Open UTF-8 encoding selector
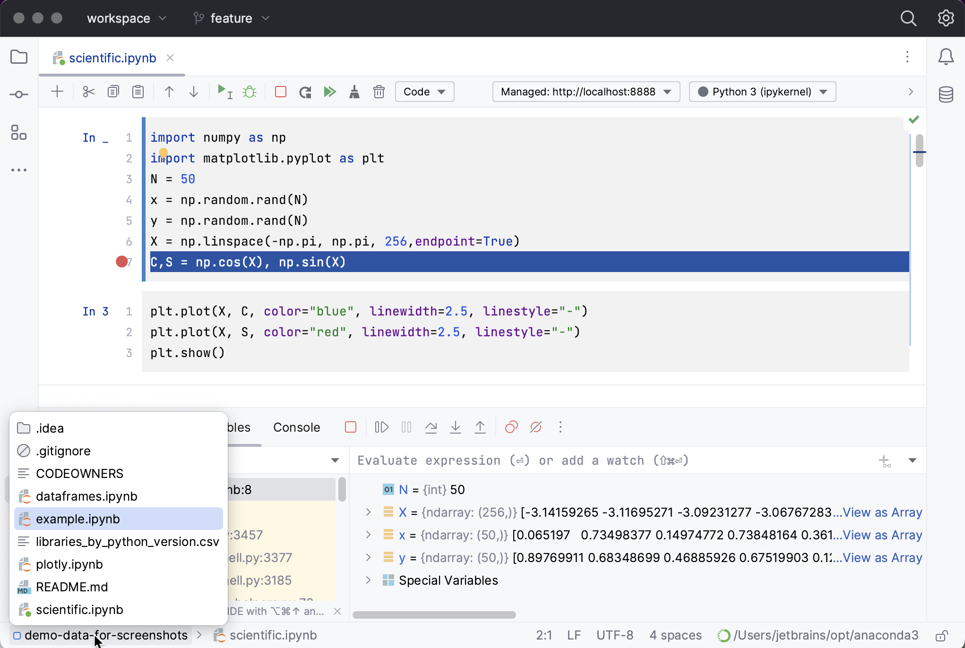The height and width of the screenshot is (648, 965). coord(615,636)
